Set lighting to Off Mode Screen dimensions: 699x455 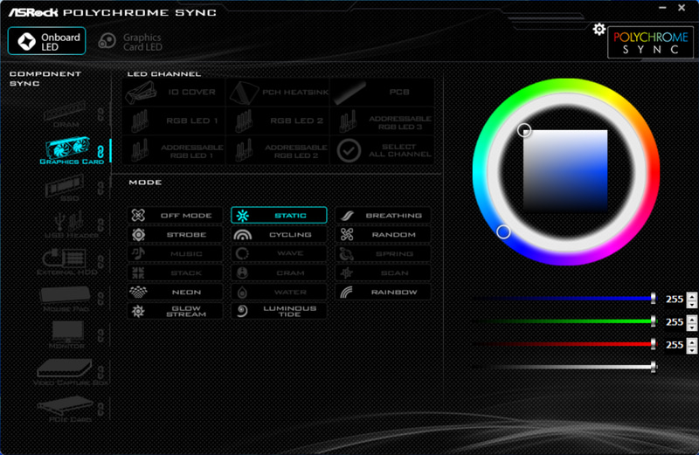175,215
